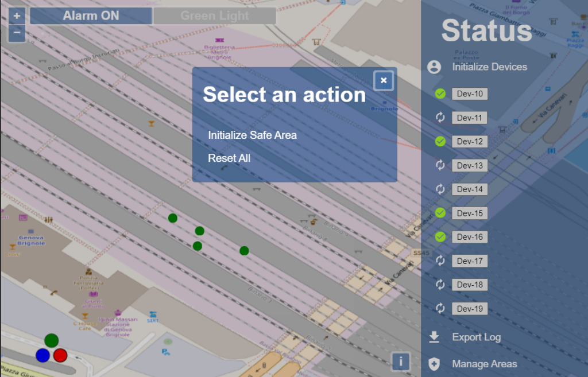Open the Manage Areas text link
Viewport: 588px width, 377px height.
484,364
